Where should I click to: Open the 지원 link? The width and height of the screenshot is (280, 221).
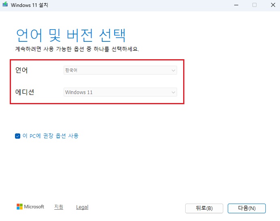point(59,207)
